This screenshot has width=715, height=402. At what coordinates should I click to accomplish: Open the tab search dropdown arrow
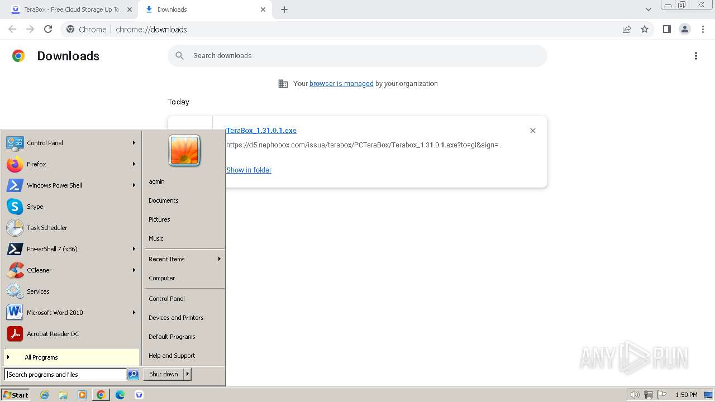[649, 9]
